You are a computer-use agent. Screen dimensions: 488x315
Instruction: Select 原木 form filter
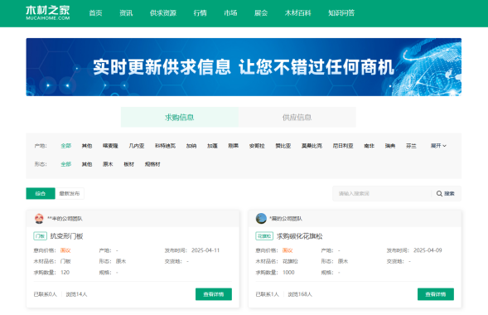[108, 164]
